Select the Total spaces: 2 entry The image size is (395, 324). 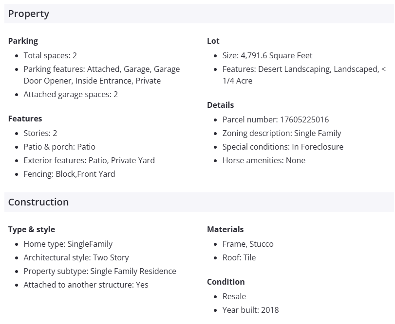tap(50, 55)
